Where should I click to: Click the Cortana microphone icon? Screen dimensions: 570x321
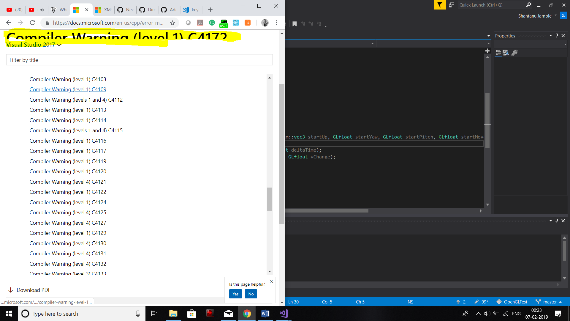(138, 314)
